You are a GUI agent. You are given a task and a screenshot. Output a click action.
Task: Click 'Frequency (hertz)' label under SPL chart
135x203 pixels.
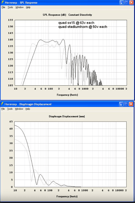coord(67,95)
